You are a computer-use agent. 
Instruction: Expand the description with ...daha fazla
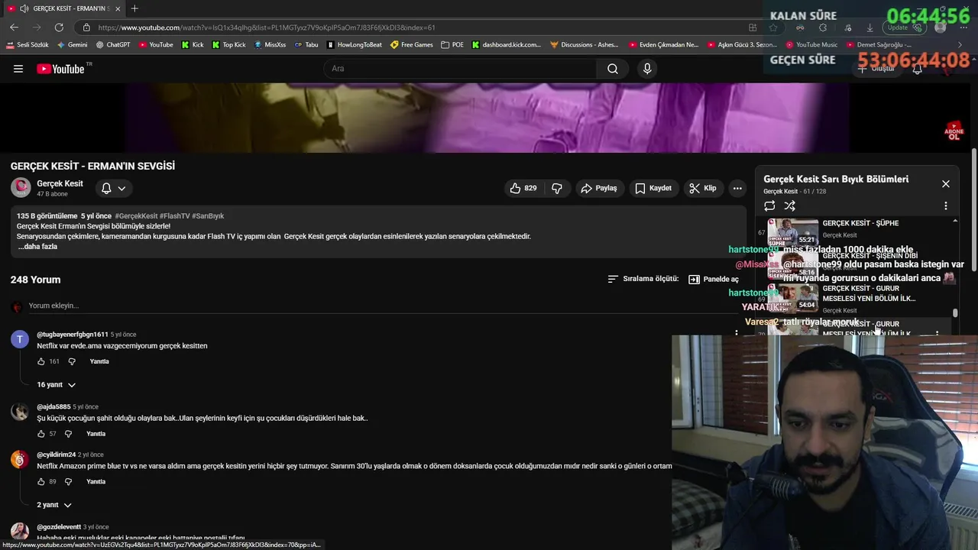[37, 247]
